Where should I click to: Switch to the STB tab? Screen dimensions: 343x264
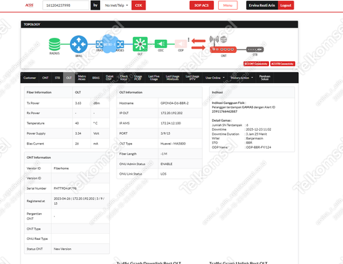(x=57, y=78)
